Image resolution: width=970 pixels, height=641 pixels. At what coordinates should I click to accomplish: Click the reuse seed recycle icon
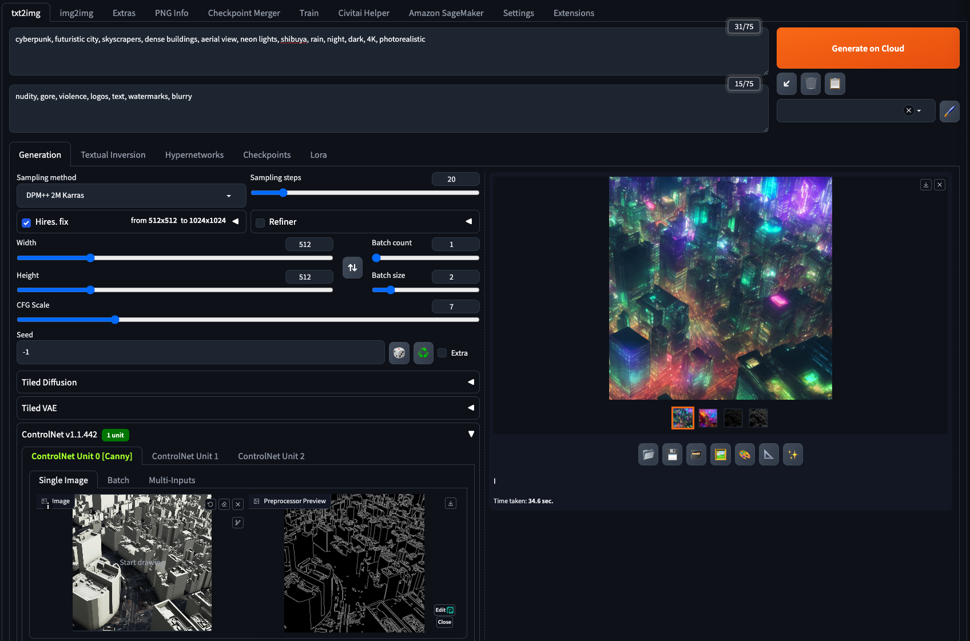(x=423, y=353)
